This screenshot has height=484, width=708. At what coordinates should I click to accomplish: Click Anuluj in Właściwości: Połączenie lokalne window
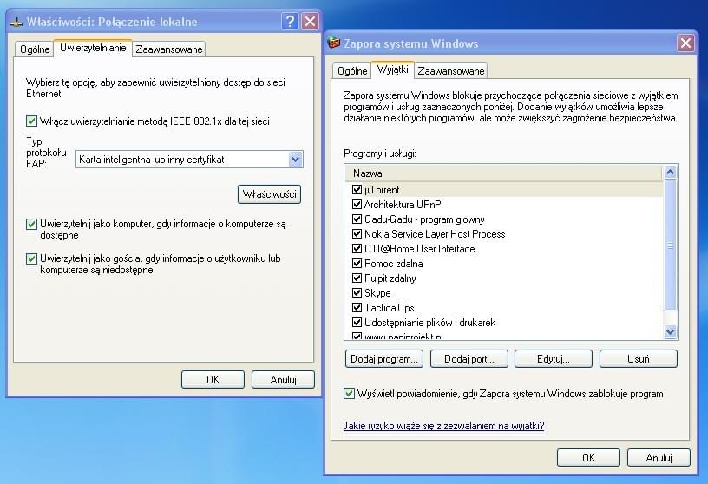coord(283,380)
